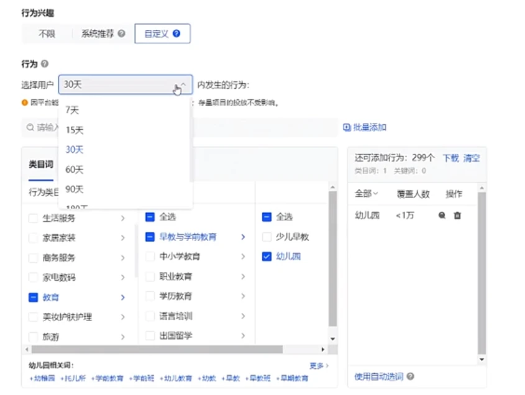525x395 pixels.
Task: Switch to the 不限 option tab
Action: [47, 34]
